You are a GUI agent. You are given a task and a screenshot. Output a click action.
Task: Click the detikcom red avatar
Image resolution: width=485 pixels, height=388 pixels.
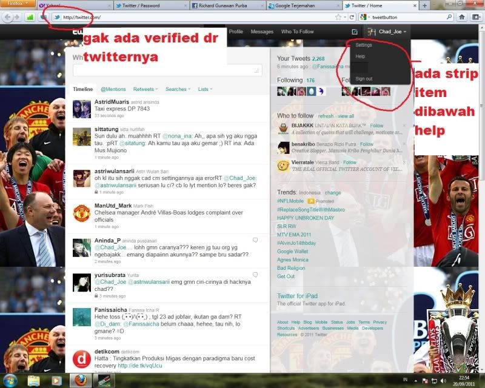click(x=82, y=359)
